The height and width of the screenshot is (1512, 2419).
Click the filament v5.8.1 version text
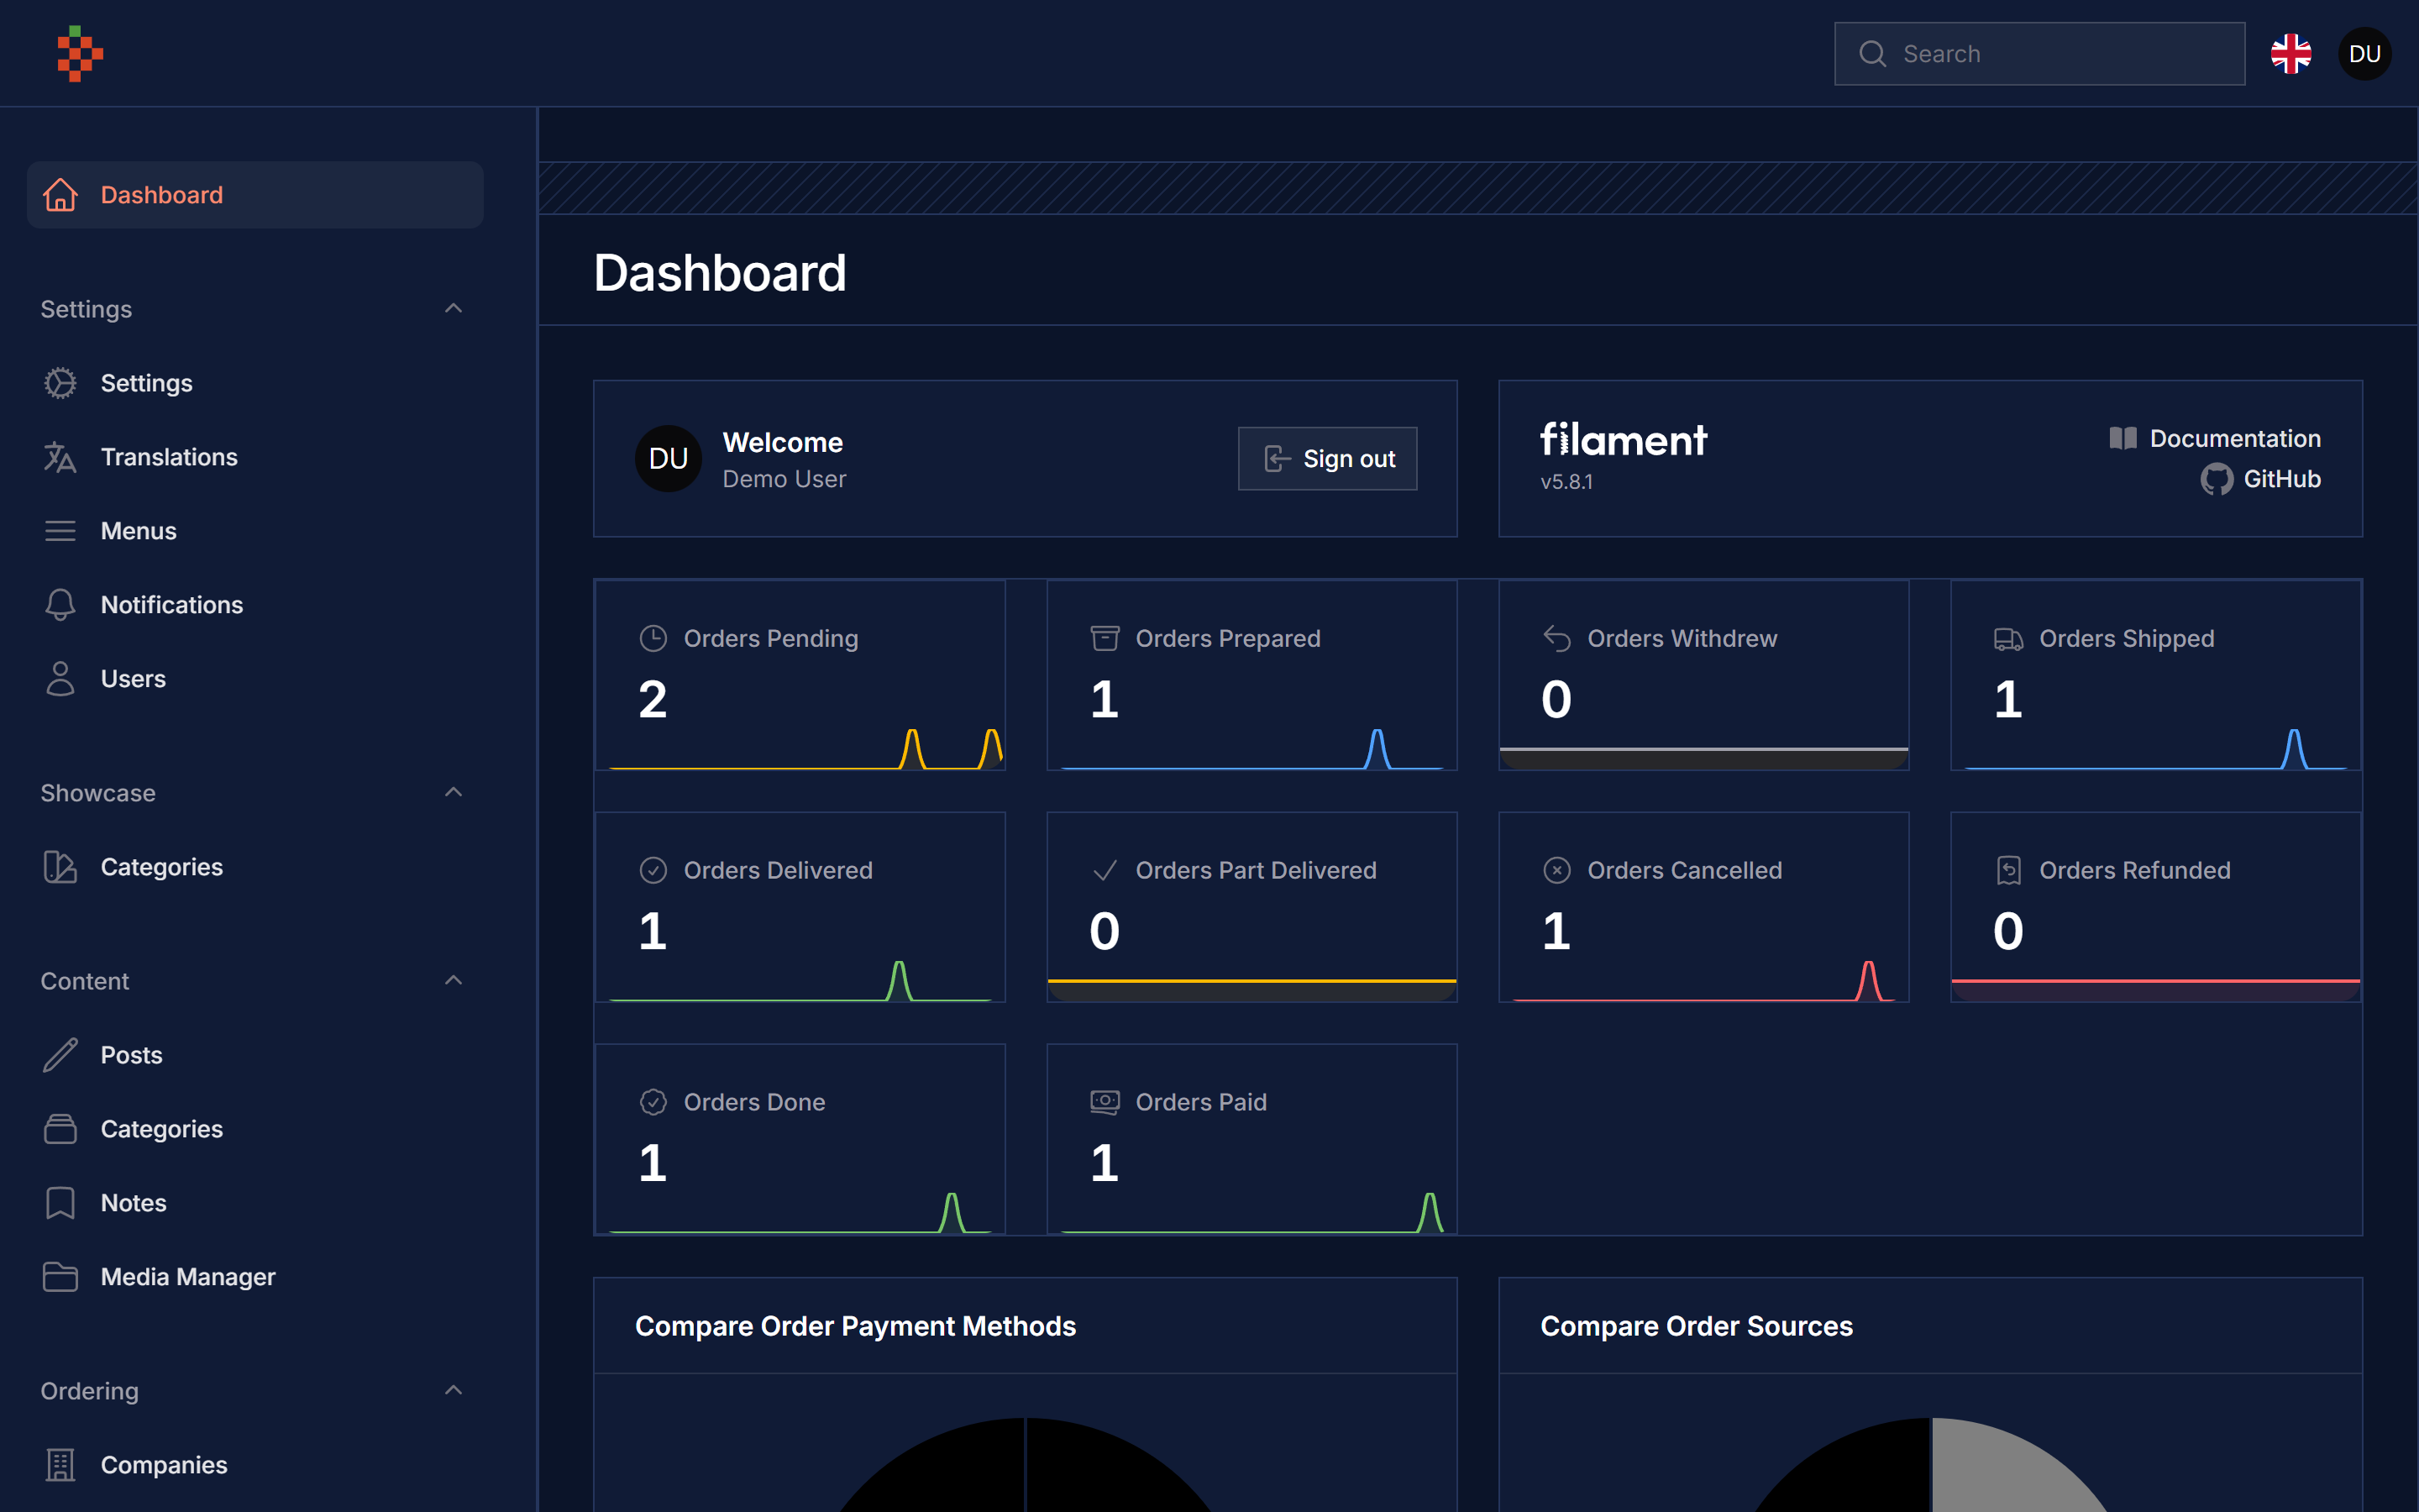pos(1566,482)
